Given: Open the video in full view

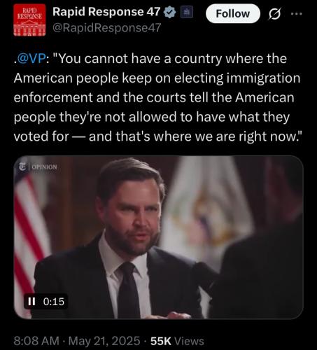Looking at the screenshot, I should click(158, 237).
